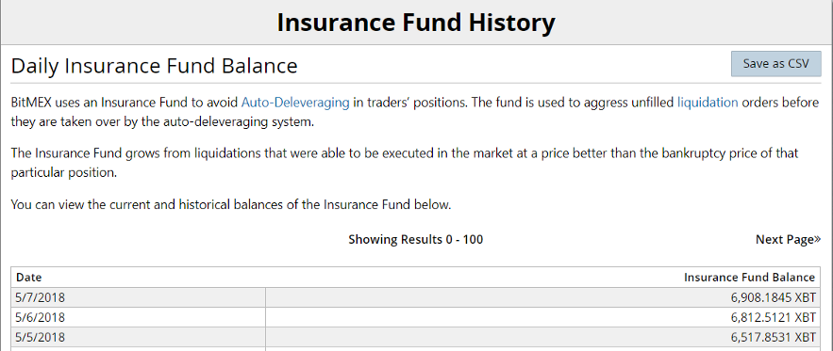The width and height of the screenshot is (833, 351).
Task: Open the Auto-Deleveraging link
Action: coord(295,103)
